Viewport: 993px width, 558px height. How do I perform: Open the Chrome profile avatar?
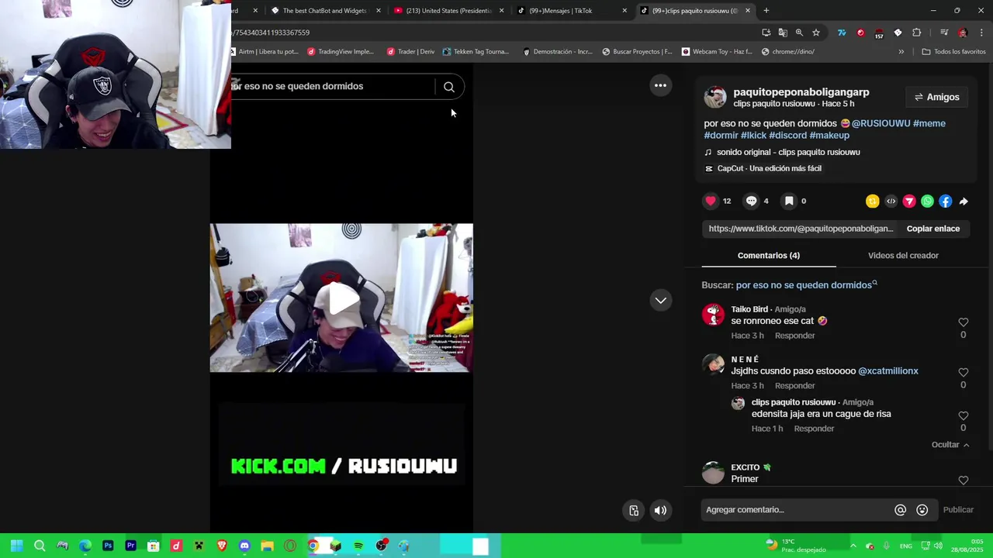coord(963,33)
